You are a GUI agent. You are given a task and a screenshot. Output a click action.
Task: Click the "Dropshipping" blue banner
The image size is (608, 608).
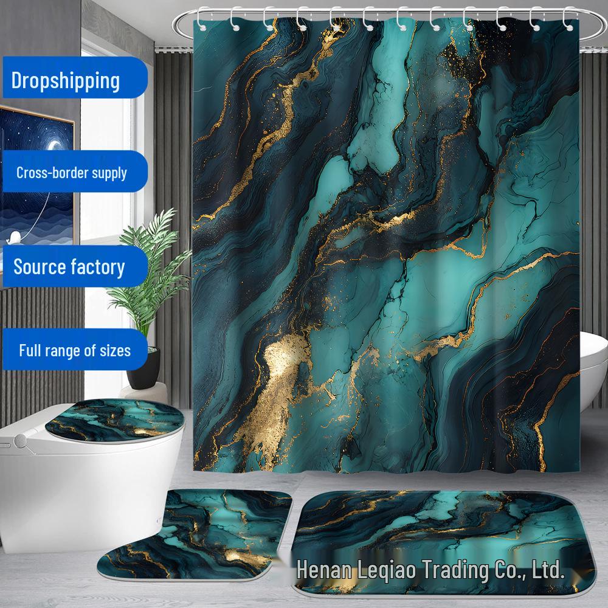(66, 78)
